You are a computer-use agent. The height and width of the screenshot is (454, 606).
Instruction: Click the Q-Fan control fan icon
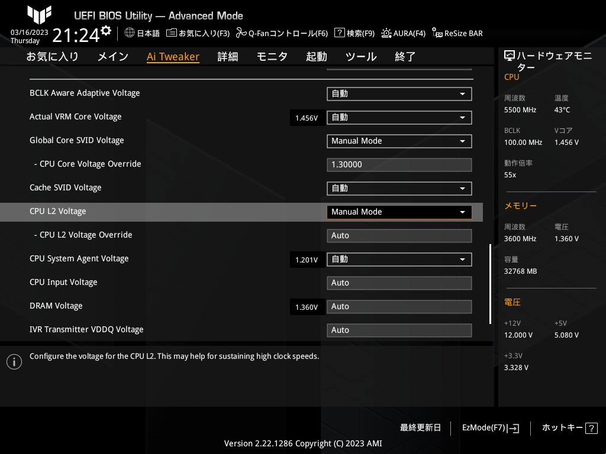point(241,33)
